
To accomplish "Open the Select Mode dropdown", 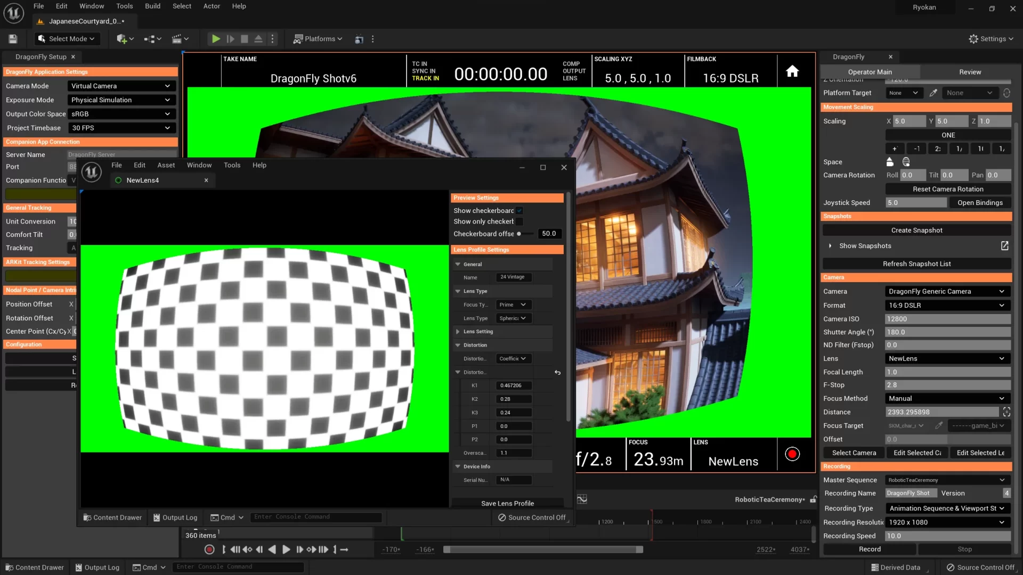I will [66, 39].
